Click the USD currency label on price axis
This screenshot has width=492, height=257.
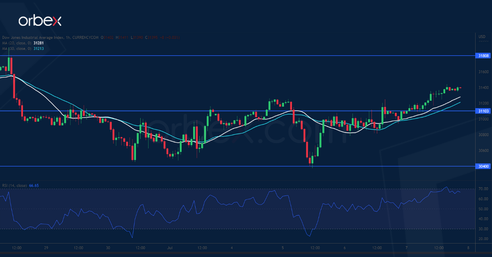click(481, 37)
